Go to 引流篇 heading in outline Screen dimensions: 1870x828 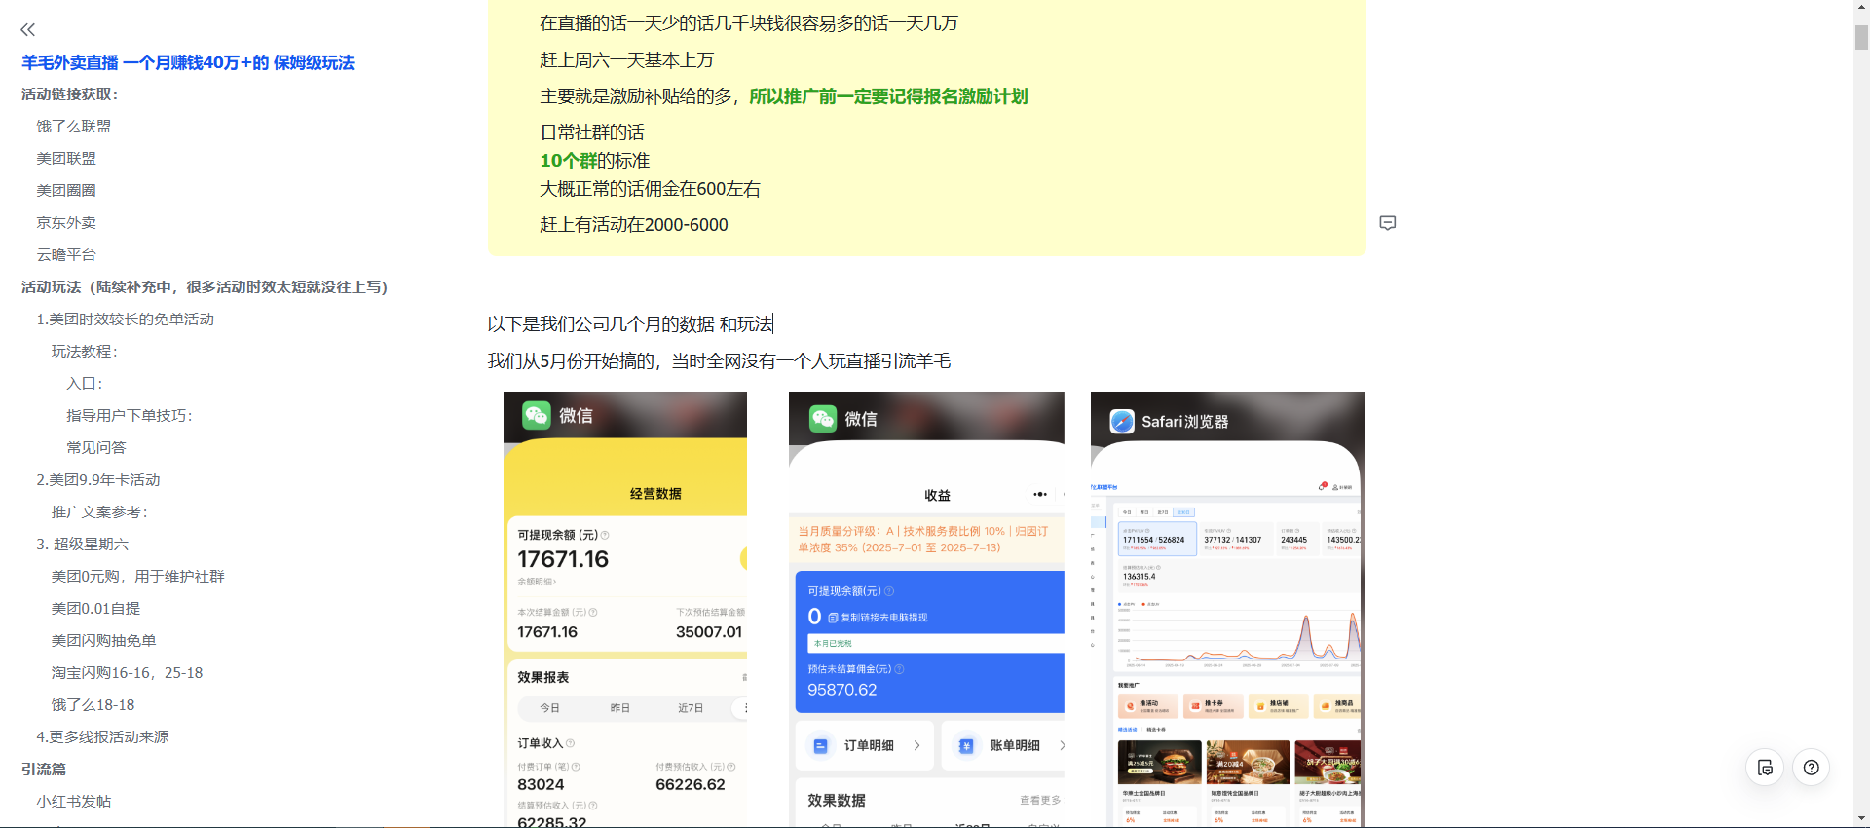[x=44, y=769]
